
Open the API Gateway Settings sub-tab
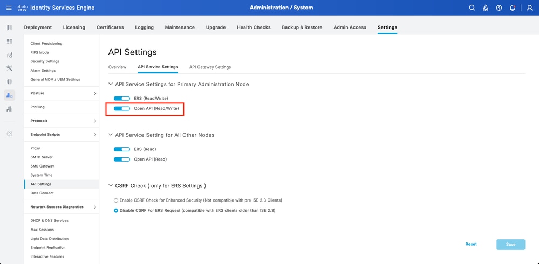coord(210,67)
